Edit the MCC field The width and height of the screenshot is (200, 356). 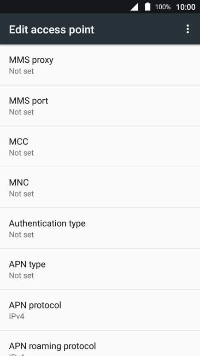[x=100, y=147]
